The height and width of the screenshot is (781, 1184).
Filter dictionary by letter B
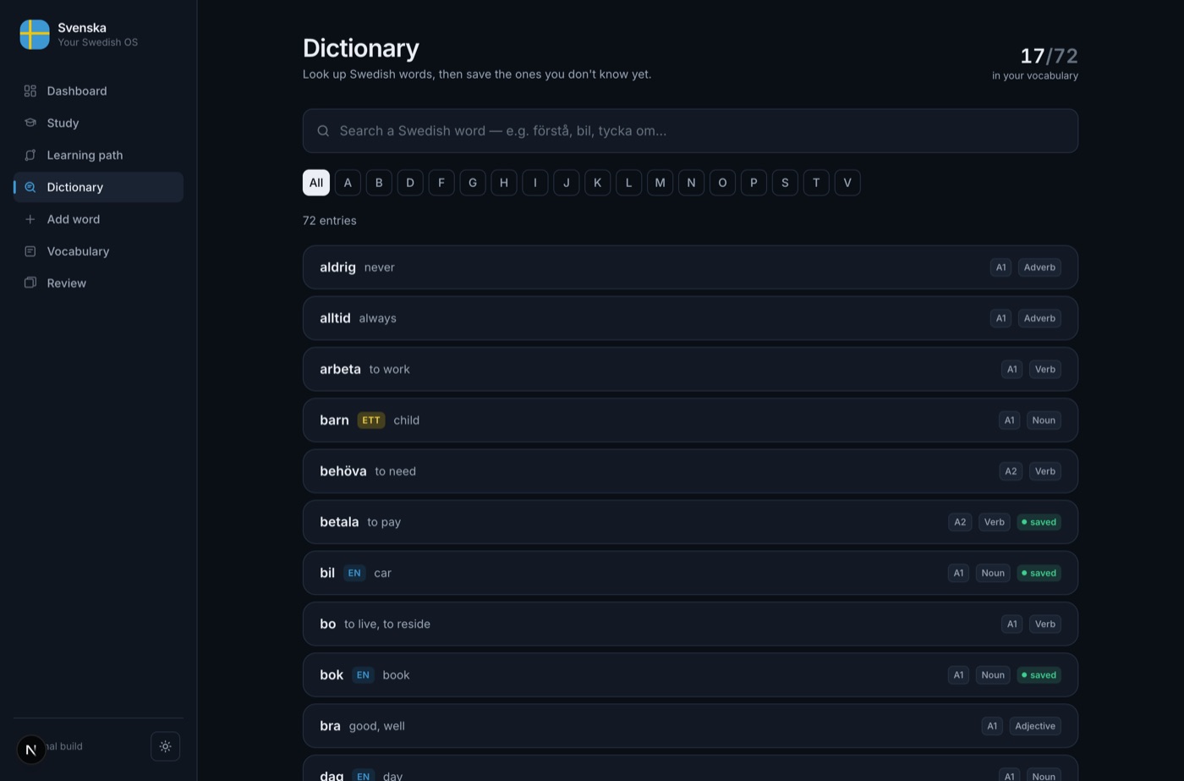click(379, 183)
